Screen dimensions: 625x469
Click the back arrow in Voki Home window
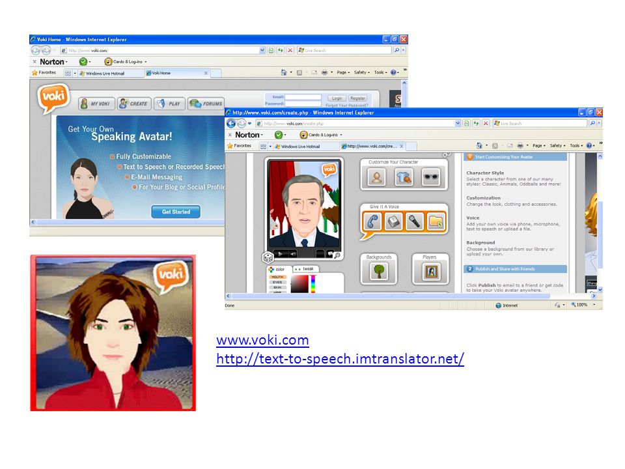pyautogui.click(x=36, y=50)
